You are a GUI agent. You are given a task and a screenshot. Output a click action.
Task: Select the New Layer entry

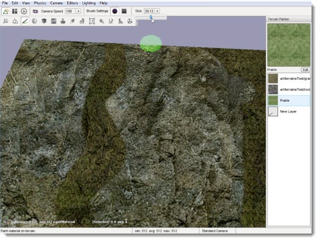[x=289, y=112]
